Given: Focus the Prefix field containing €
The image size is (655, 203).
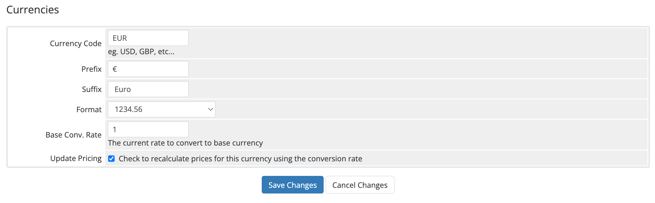Looking at the screenshot, I should click(148, 68).
